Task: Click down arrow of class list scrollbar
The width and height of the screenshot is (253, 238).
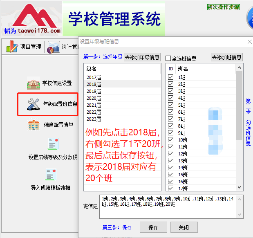Action: [x=239, y=187]
